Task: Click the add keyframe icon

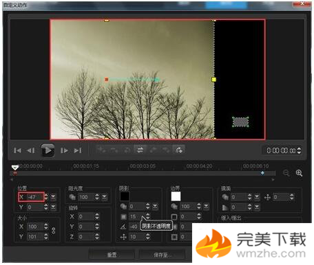Action: (x=101, y=150)
